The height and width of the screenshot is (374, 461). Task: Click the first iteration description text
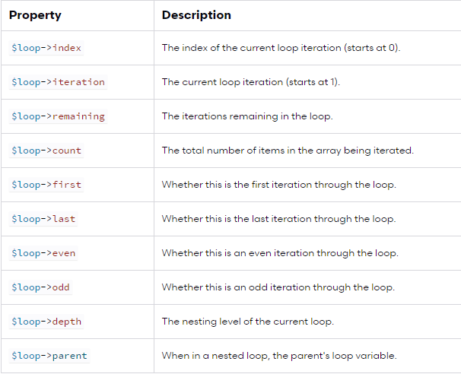click(278, 185)
